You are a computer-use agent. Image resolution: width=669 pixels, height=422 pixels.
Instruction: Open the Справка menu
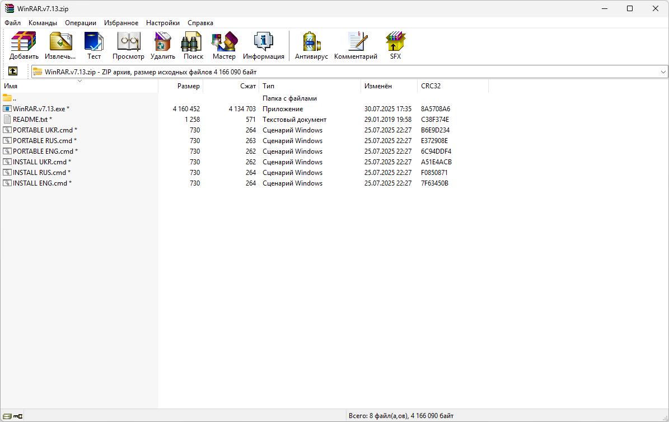click(x=200, y=23)
